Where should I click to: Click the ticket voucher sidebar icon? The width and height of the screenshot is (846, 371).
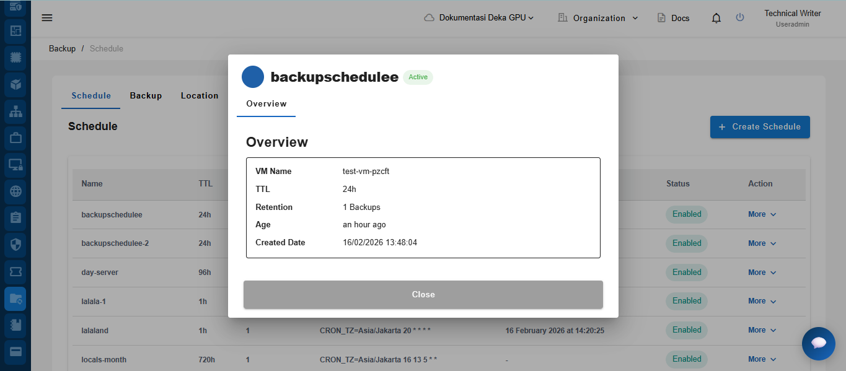click(x=15, y=271)
